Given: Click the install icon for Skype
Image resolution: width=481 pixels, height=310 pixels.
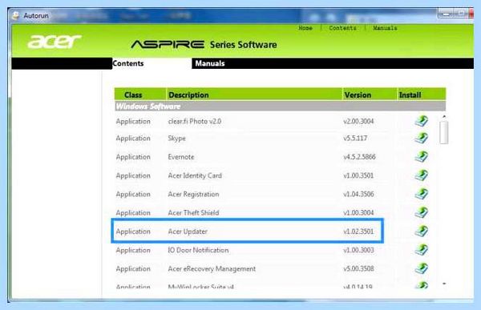Looking at the screenshot, I should (422, 138).
